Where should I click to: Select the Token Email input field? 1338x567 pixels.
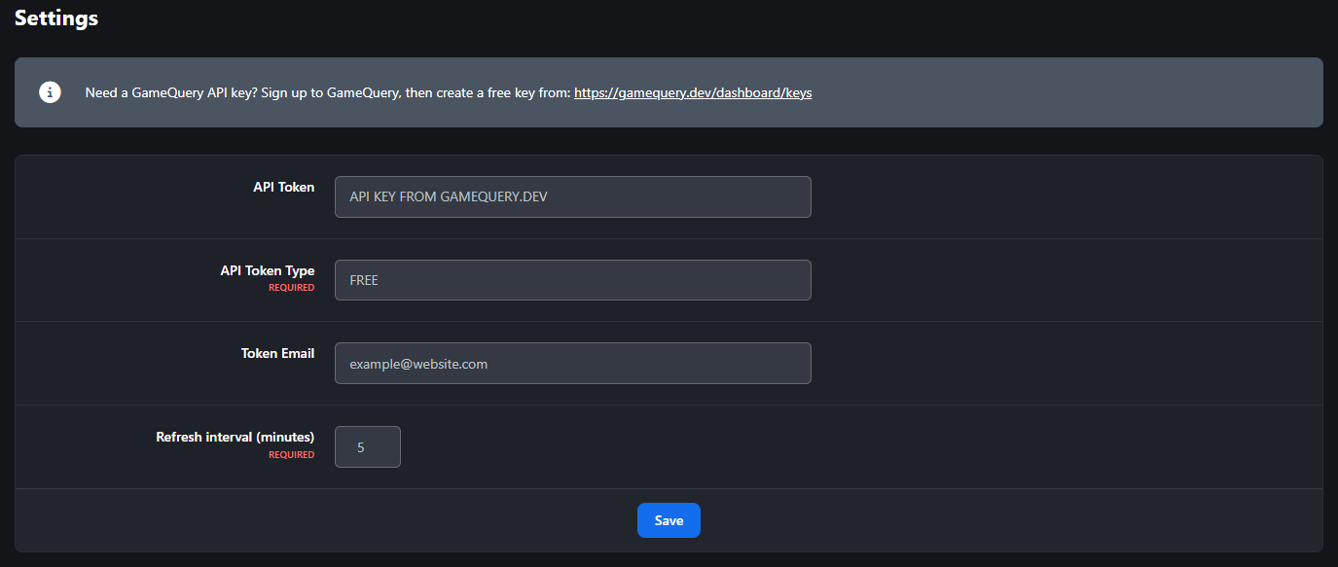click(x=573, y=363)
